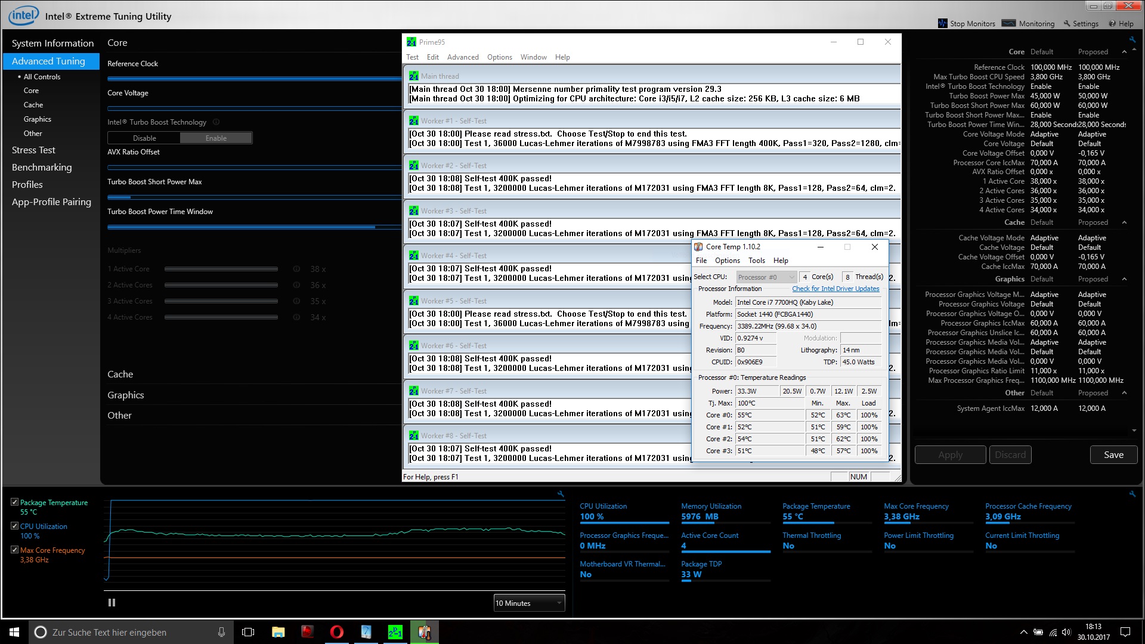Click Turbo Boost Technology info icon

point(216,122)
